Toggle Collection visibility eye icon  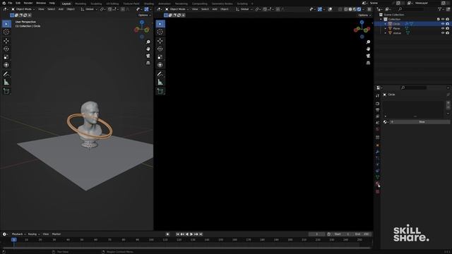pos(443,19)
